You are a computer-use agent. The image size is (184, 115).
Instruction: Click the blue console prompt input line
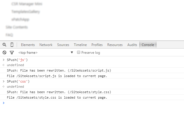click(x=92, y=103)
